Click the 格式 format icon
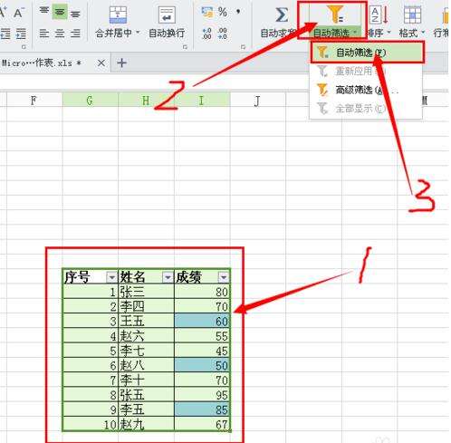Screen dimensions: 451x443 point(412,14)
